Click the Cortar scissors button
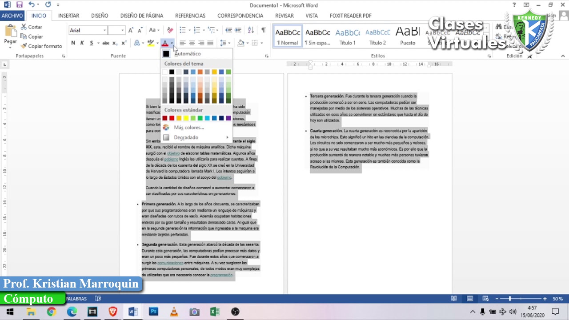 coord(32,27)
